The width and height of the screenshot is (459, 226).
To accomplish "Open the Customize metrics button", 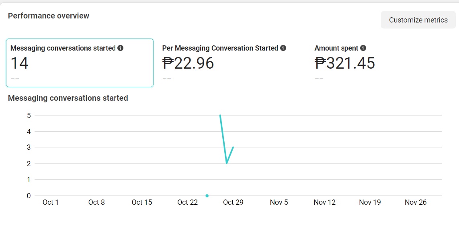I will [418, 20].
